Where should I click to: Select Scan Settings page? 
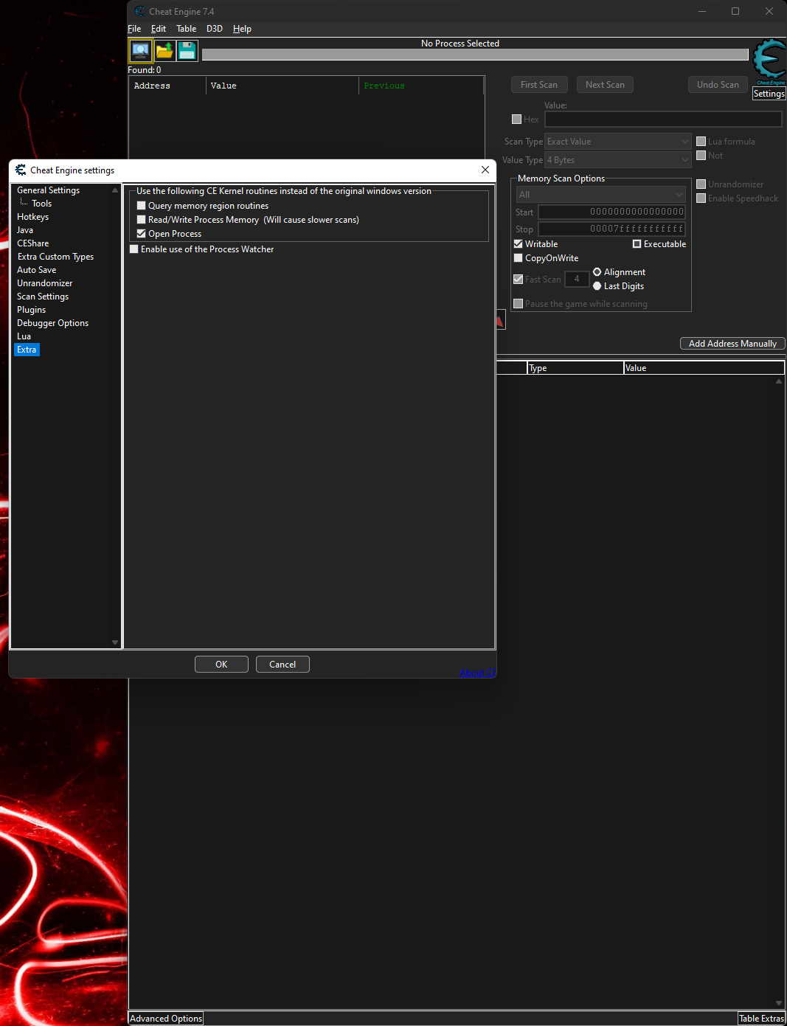[x=43, y=297]
